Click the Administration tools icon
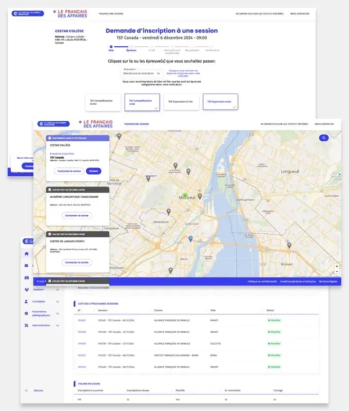The width and height of the screenshot is (349, 411). [x=27, y=325]
